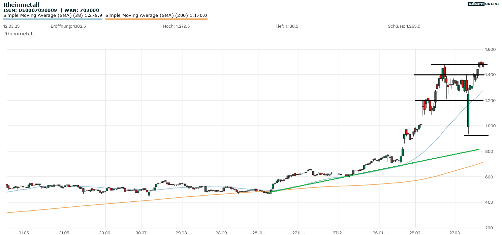Click the 1.000 label on price axis

click(x=490, y=126)
